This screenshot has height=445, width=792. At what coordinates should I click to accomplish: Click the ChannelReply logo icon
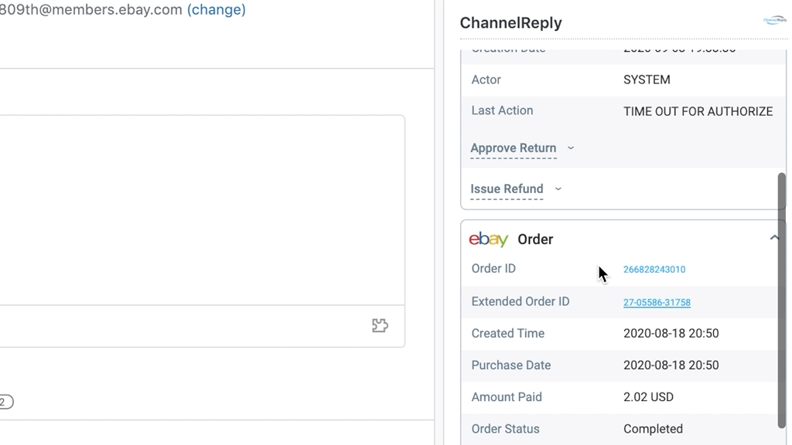(x=775, y=20)
